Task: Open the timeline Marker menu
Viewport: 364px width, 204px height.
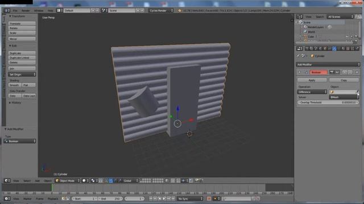Action: pyautogui.click(x=27, y=198)
